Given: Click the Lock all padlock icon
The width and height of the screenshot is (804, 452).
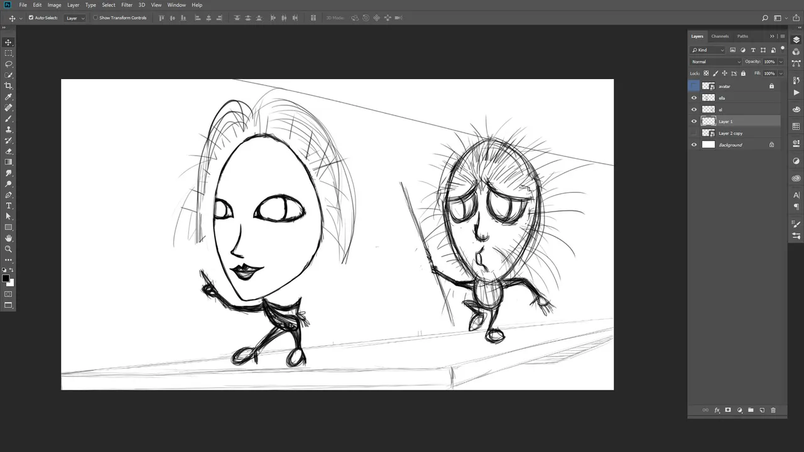Looking at the screenshot, I should pos(743,73).
